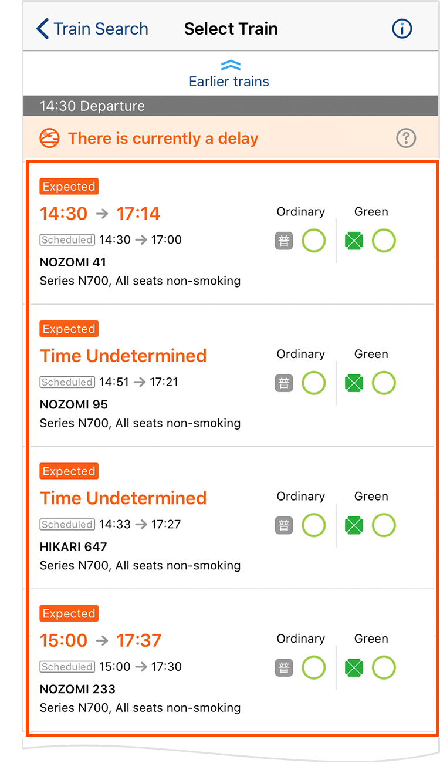The image size is (440, 763).
Task: Select Green seat availability for HIKARI 647
Action: tap(384, 525)
